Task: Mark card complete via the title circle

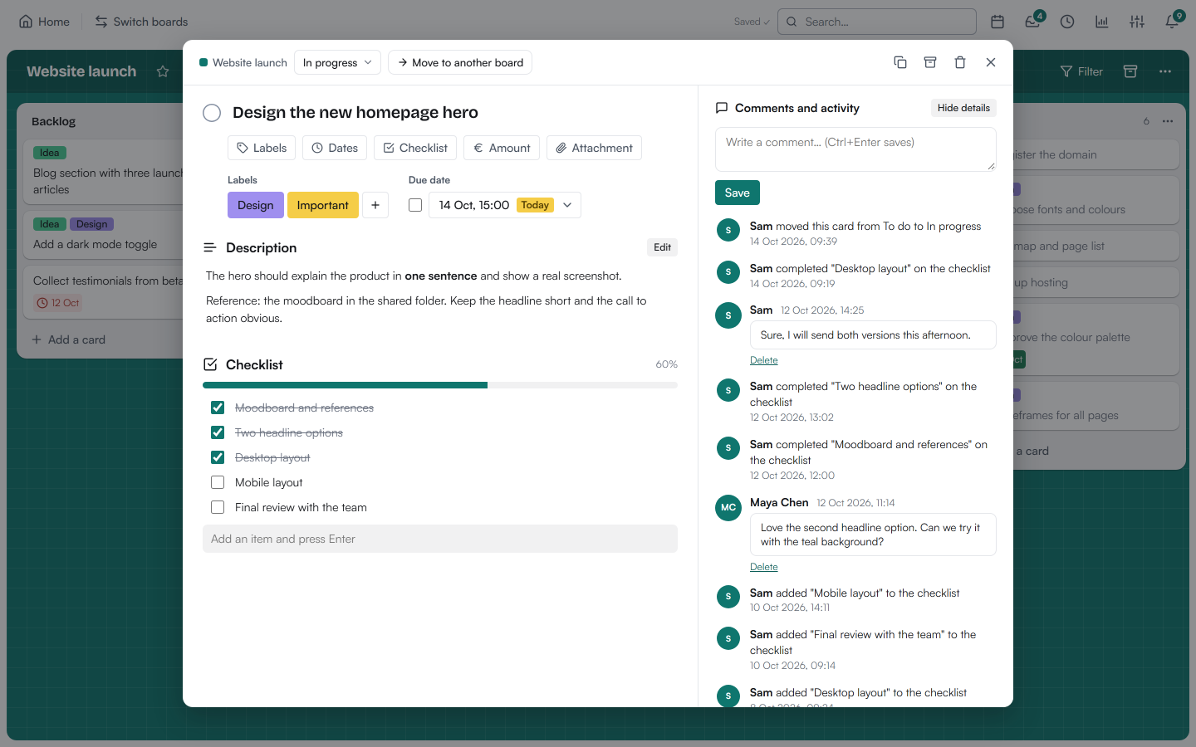Action: tap(212, 113)
